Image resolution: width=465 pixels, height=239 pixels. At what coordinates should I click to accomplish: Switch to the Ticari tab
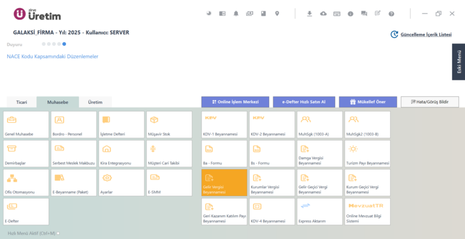pyautogui.click(x=22, y=102)
